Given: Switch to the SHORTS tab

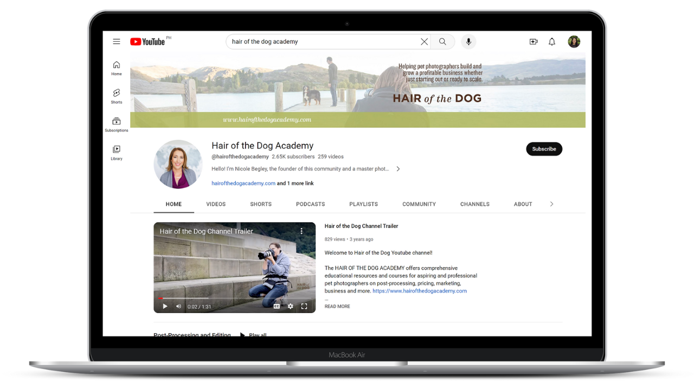Looking at the screenshot, I should pos(261,204).
